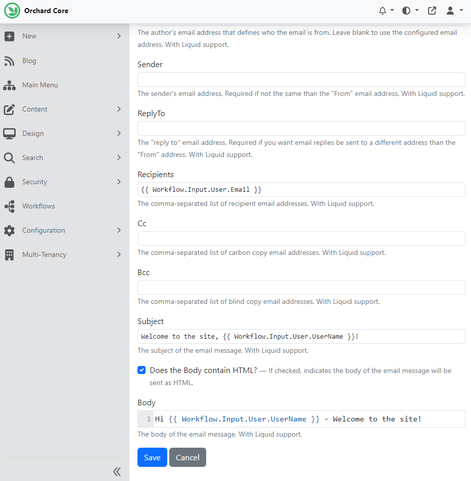Click the Cc field label
This screenshot has height=481, width=471.
pos(142,224)
